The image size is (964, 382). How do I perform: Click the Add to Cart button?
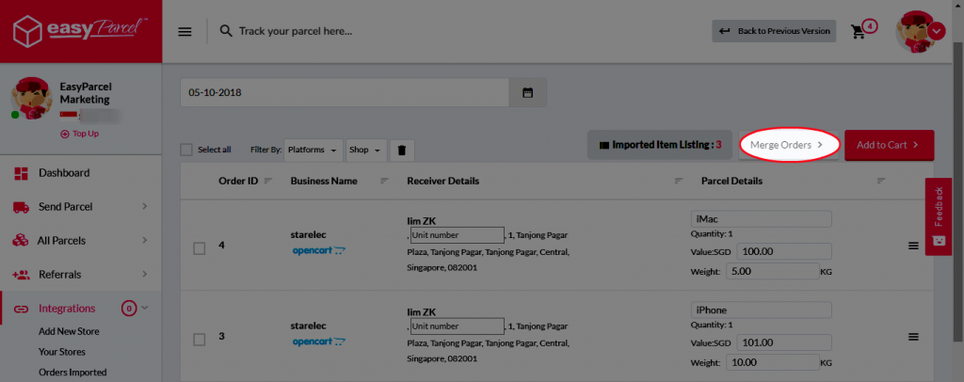pyautogui.click(x=889, y=145)
